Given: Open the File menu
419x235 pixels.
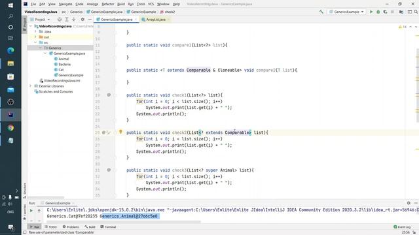Looking at the screenshot, I should click(x=33, y=4).
